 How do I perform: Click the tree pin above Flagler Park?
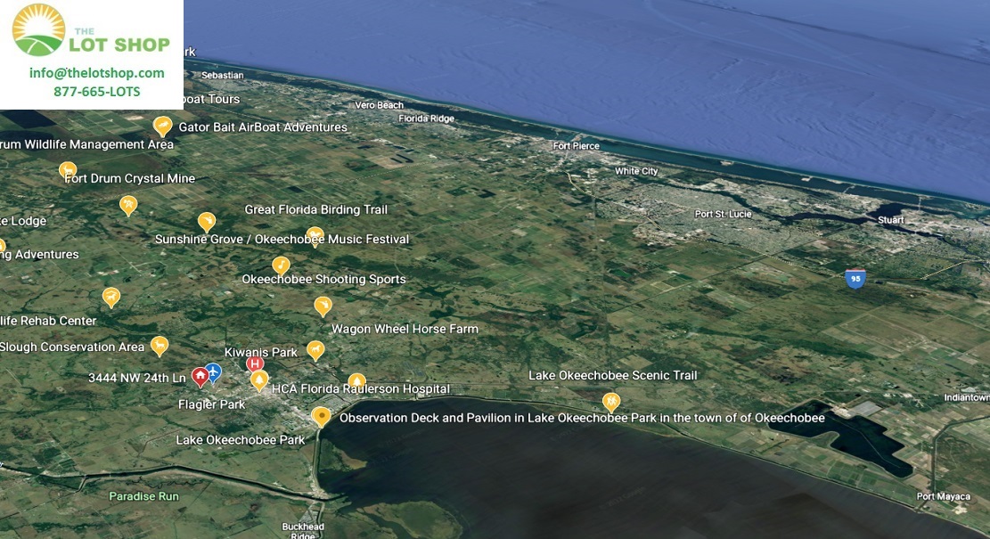(259, 380)
